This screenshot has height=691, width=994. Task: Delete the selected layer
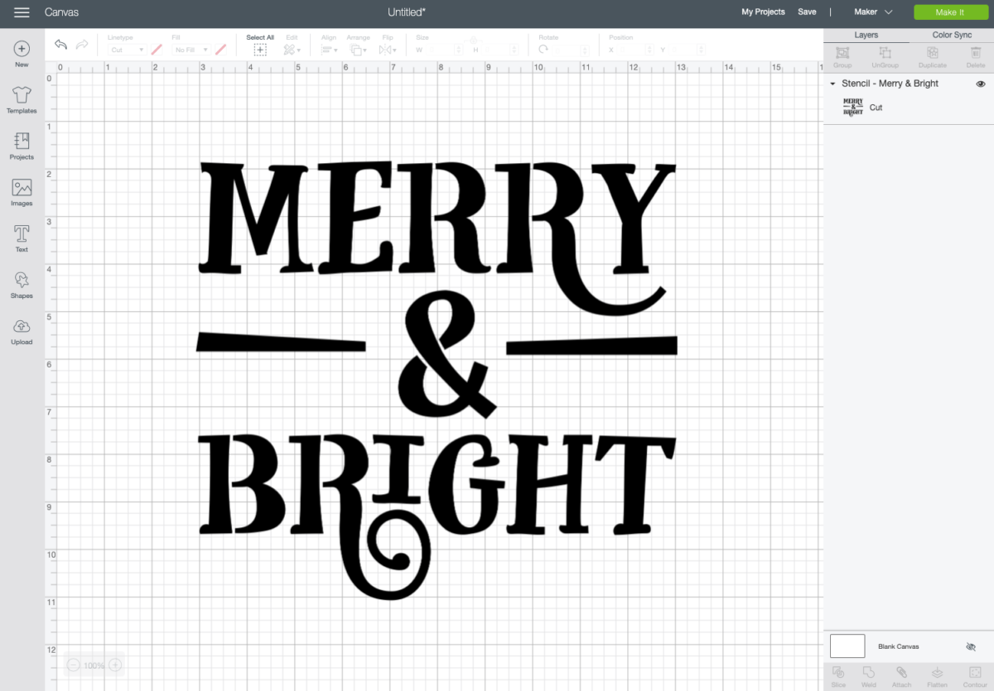976,56
